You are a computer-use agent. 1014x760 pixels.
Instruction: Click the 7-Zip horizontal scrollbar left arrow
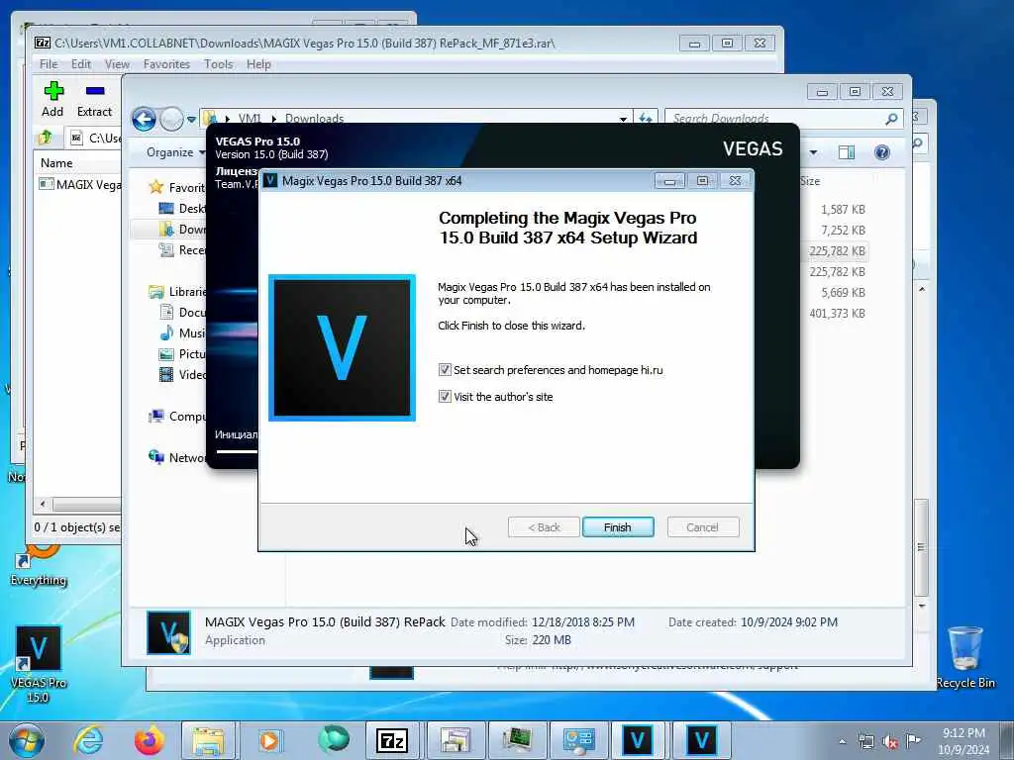click(x=44, y=504)
